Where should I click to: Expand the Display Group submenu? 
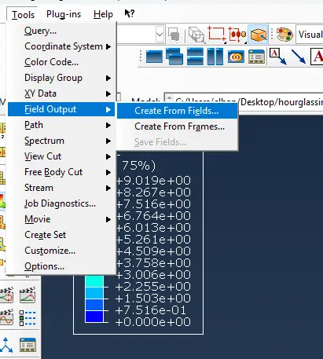pos(68,78)
